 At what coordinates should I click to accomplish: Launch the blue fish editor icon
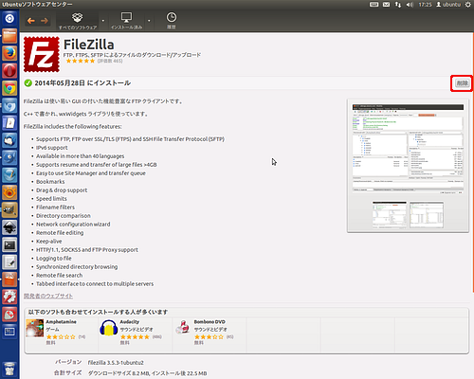click(x=9, y=157)
